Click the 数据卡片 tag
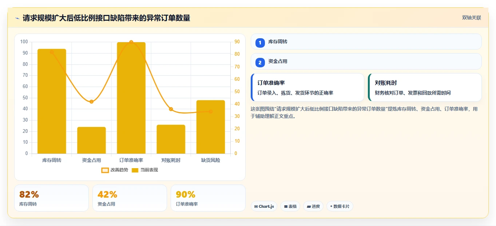The width and height of the screenshot is (496, 226). (340, 206)
